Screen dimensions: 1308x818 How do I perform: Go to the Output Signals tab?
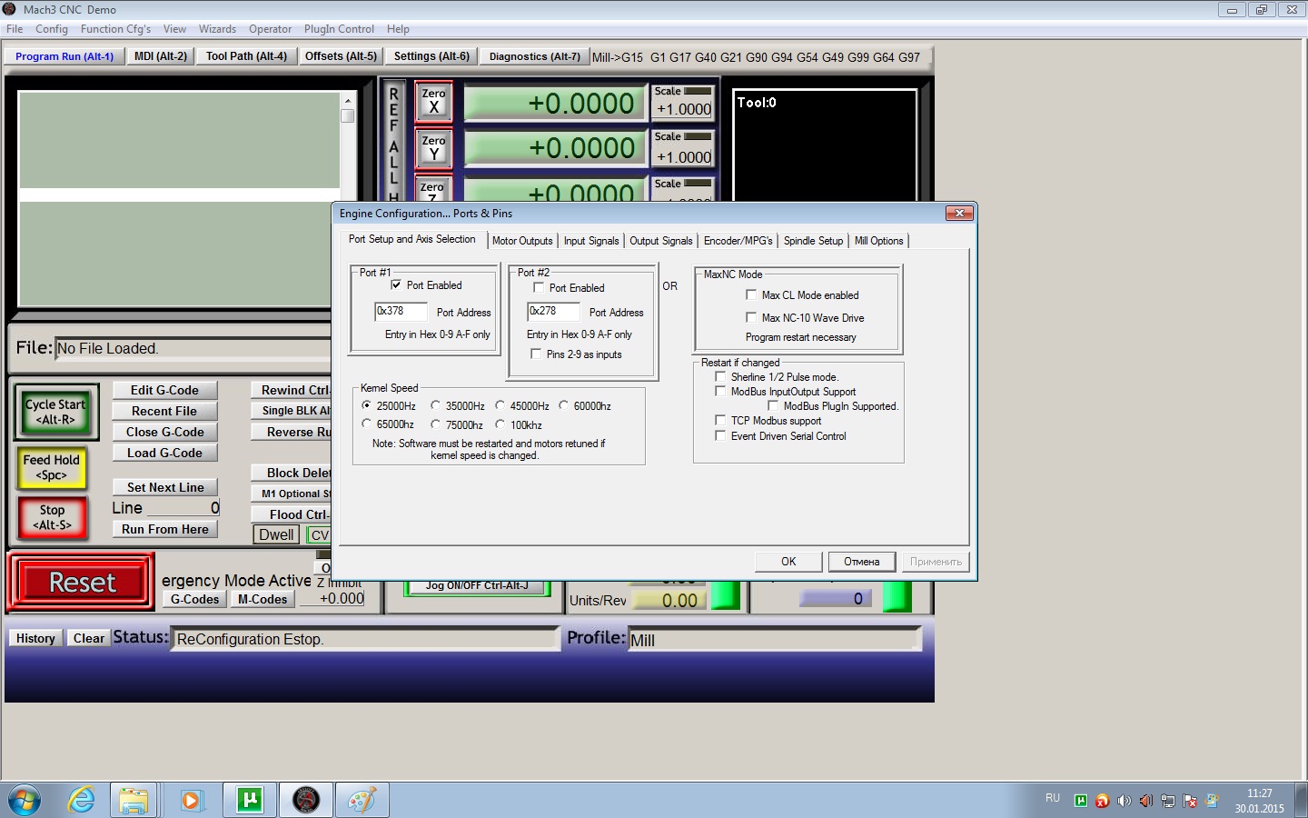tap(661, 241)
